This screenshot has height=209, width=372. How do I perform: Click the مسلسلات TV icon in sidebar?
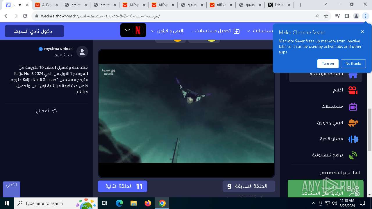353,107
